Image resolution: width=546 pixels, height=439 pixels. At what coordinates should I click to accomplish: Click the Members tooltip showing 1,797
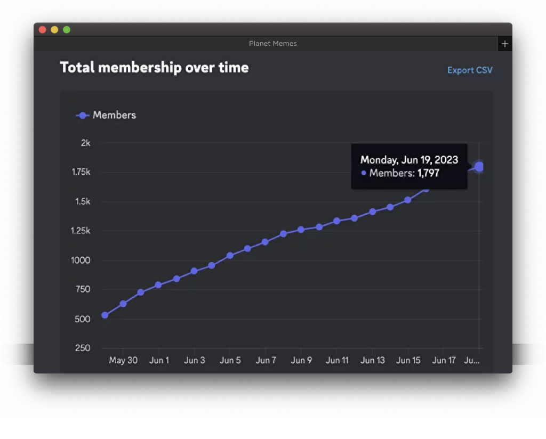pyautogui.click(x=409, y=167)
